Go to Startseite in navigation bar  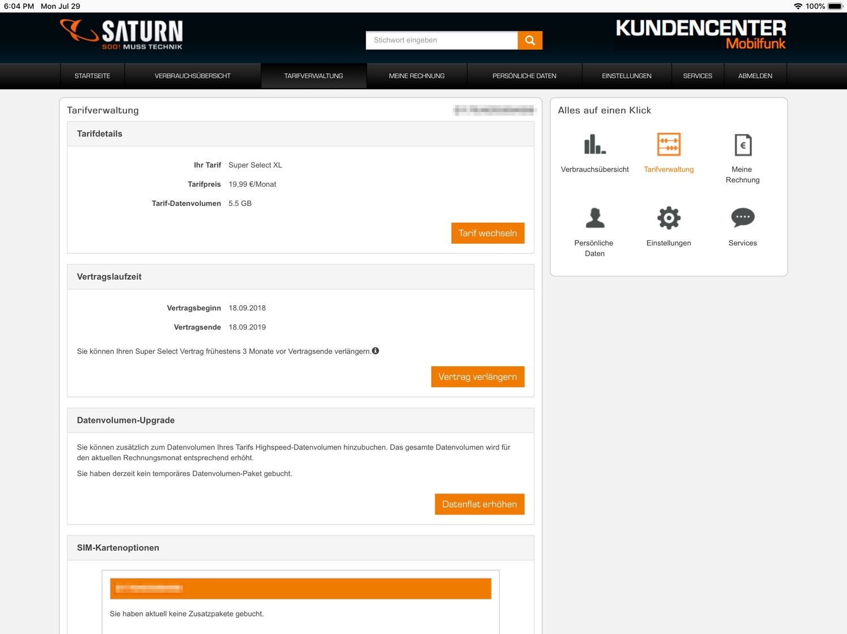point(93,76)
